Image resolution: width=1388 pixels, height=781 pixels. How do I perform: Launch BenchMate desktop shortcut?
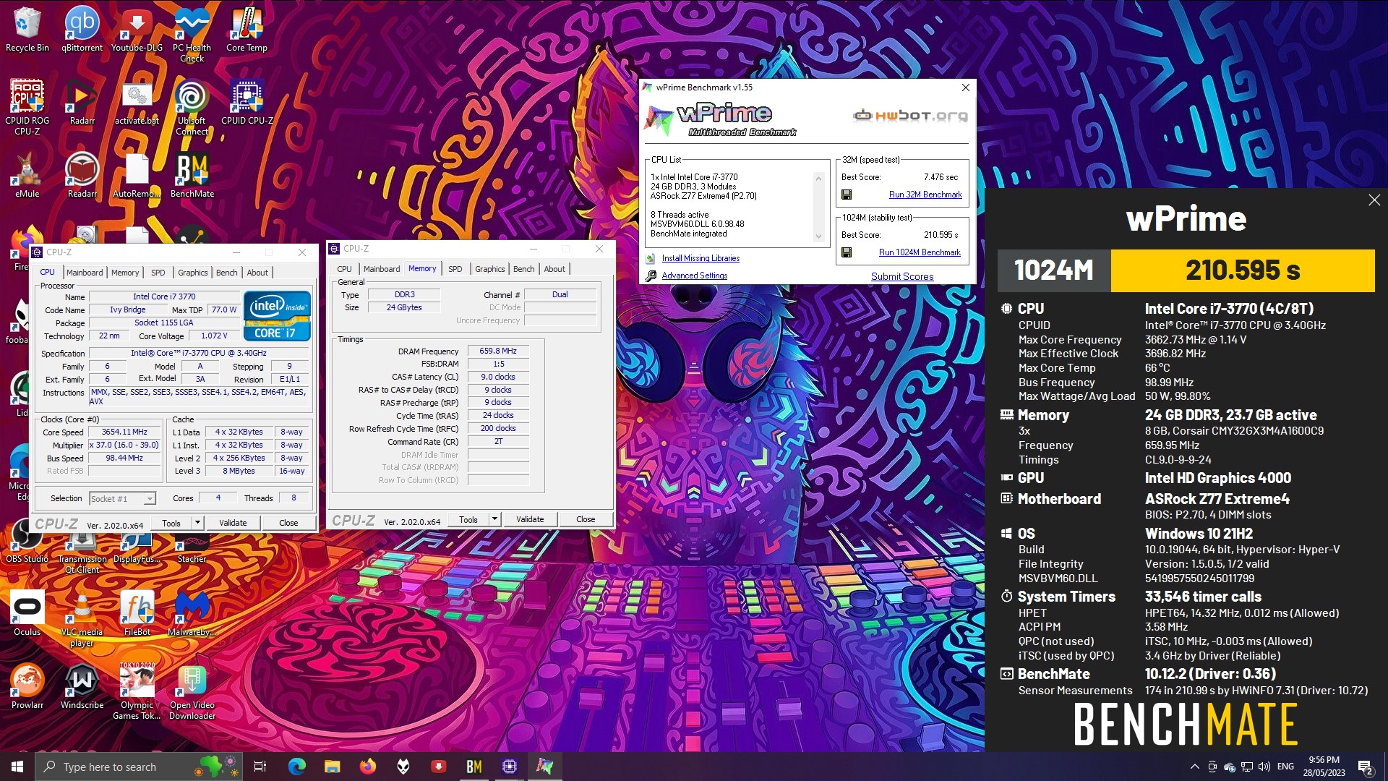pos(192,174)
